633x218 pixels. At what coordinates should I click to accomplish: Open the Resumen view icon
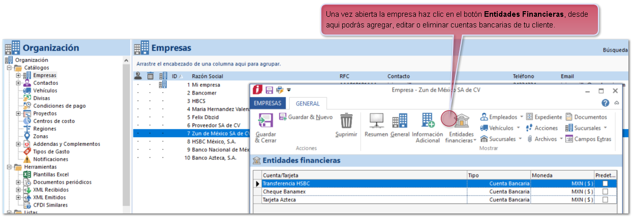pyautogui.click(x=376, y=120)
